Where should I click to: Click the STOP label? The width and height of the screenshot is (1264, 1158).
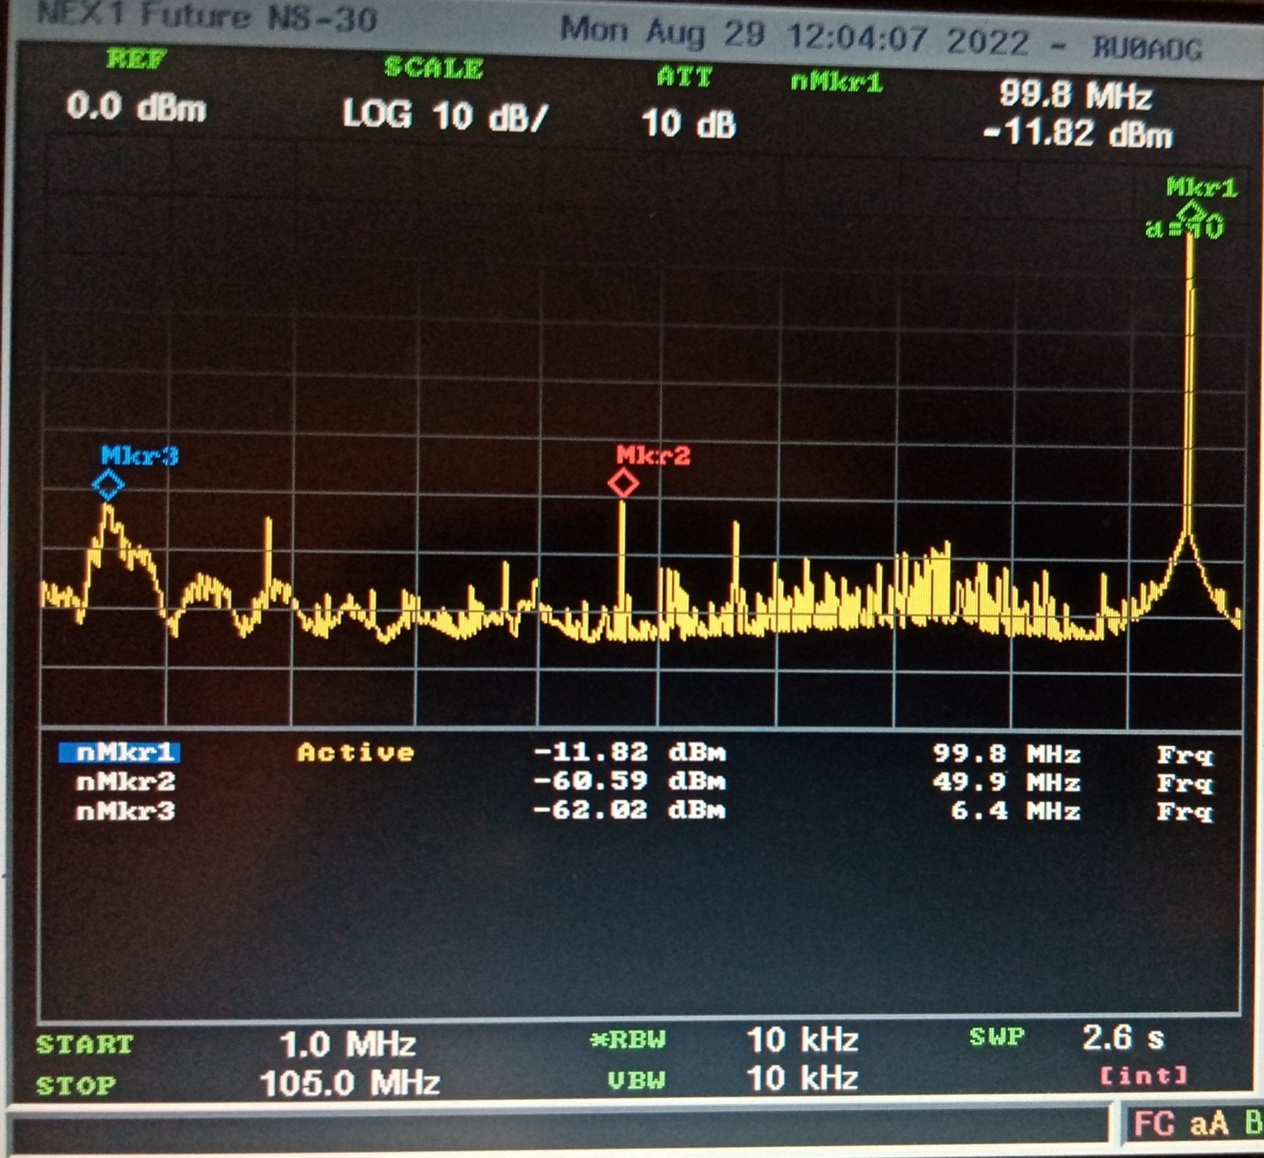76,1086
